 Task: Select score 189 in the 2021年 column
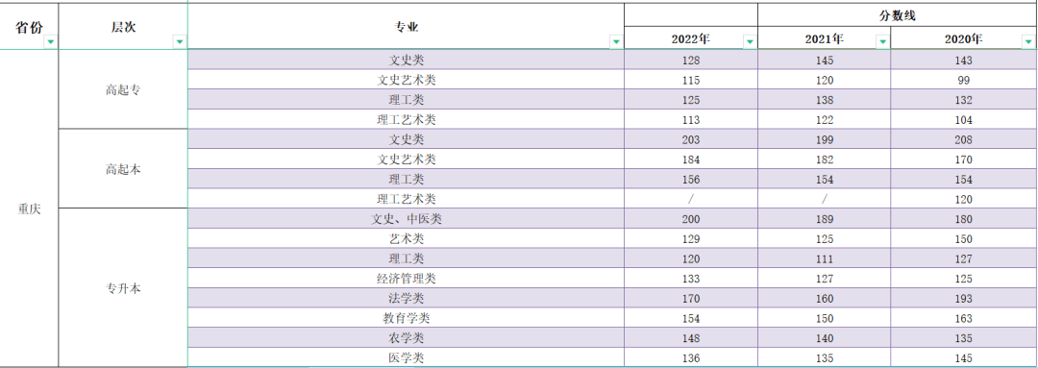click(825, 219)
